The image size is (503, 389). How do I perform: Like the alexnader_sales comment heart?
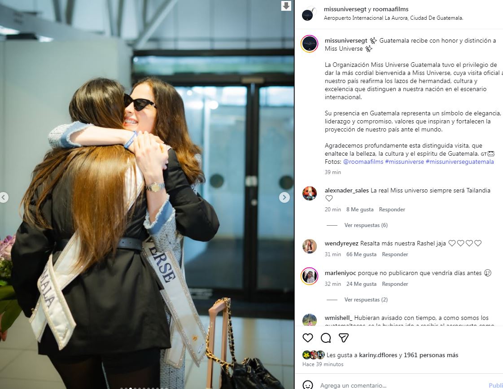coord(329,198)
